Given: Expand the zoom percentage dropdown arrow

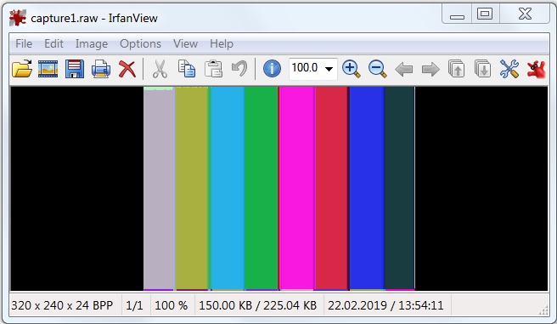Looking at the screenshot, I should coord(329,69).
